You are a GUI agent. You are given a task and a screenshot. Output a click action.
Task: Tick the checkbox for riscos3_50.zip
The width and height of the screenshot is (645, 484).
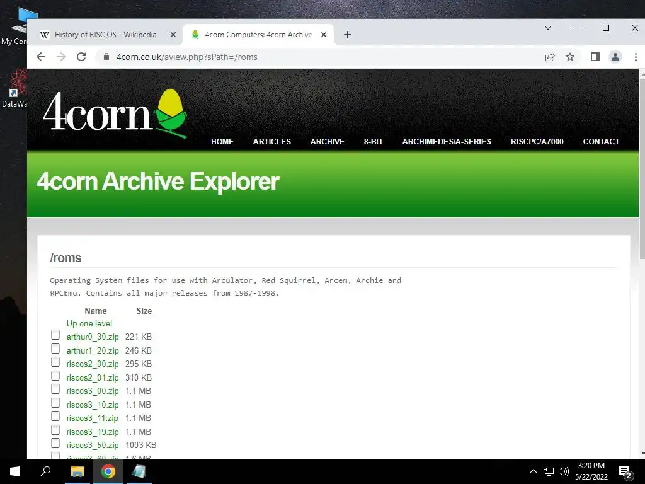55,443
